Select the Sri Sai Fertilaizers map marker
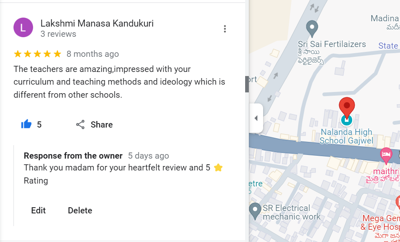400x242 pixels. coord(312,28)
